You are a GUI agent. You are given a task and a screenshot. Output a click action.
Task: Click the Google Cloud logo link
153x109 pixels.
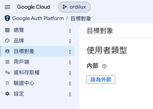pos(34,7)
